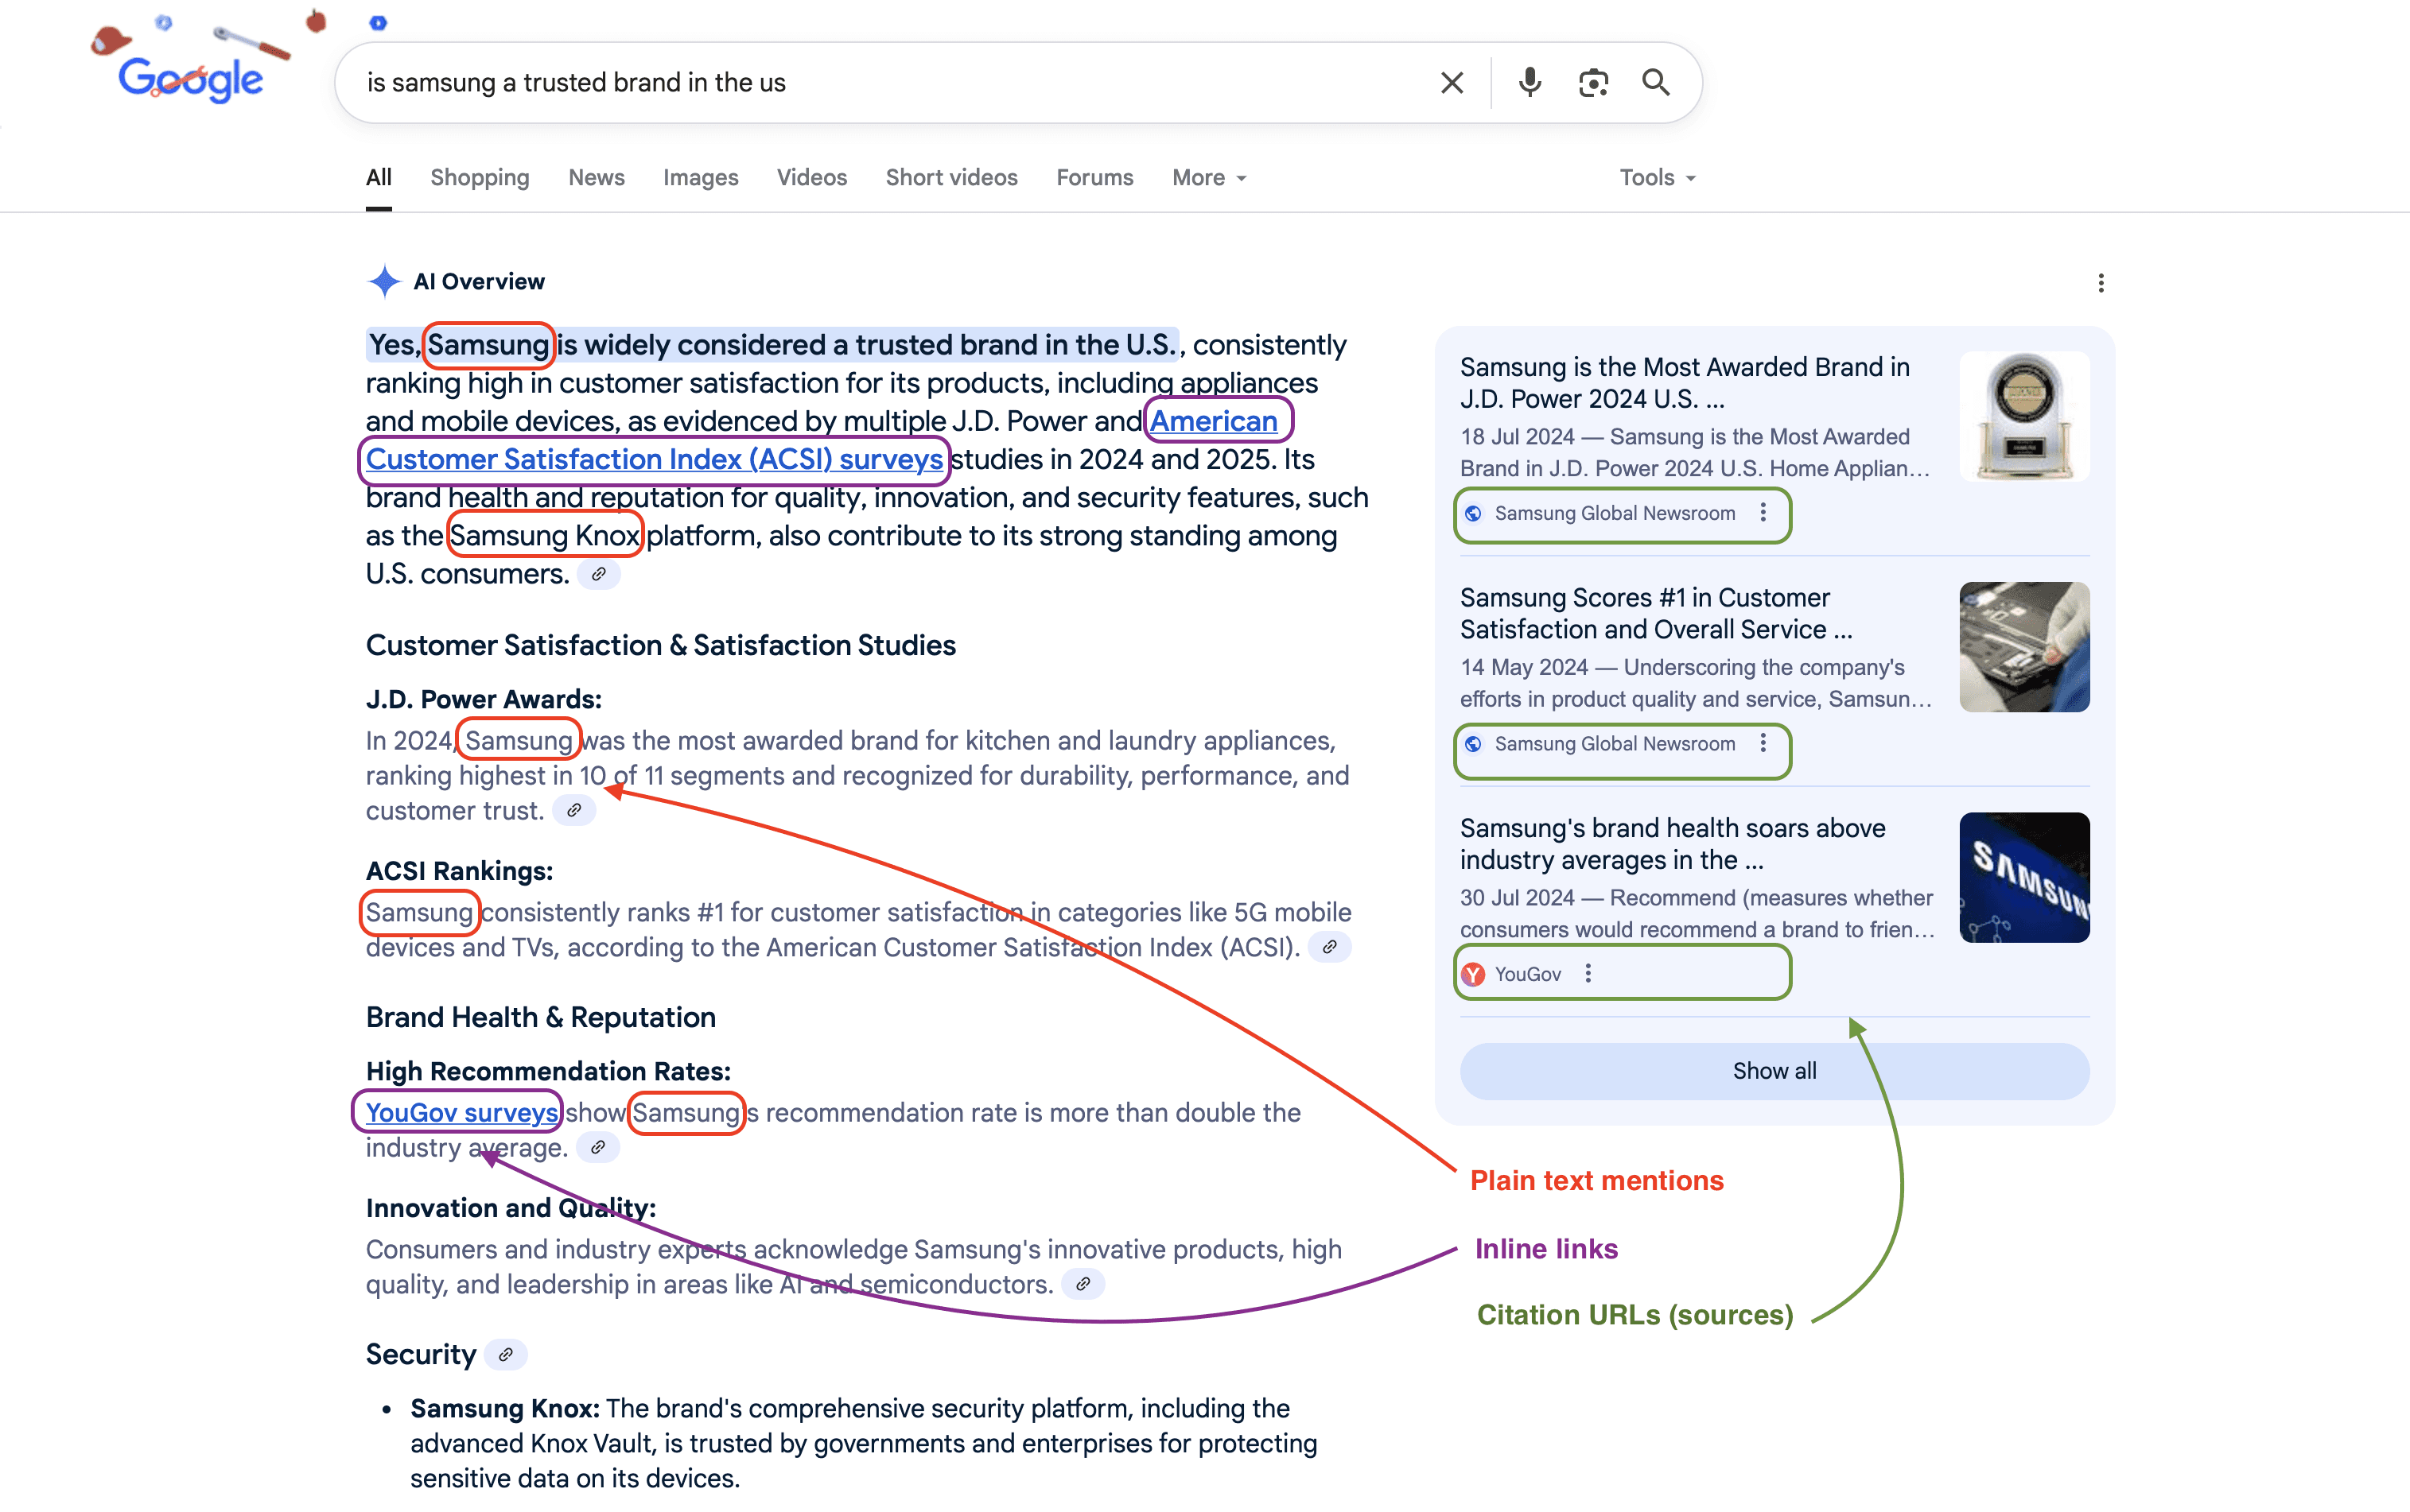Viewport: 2410px width, 1512px height.
Task: Open 'Samsung's brand health soars' source title
Action: pos(1673,844)
